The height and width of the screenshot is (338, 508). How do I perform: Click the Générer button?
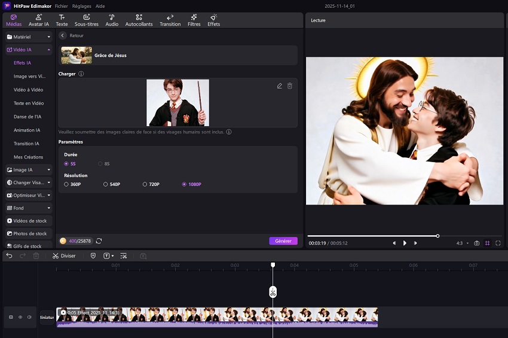(283, 241)
